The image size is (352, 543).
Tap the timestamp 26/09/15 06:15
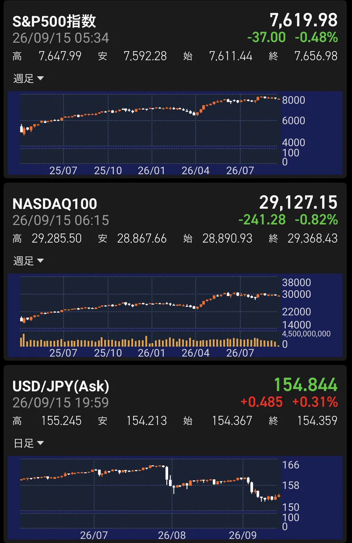tap(61, 220)
